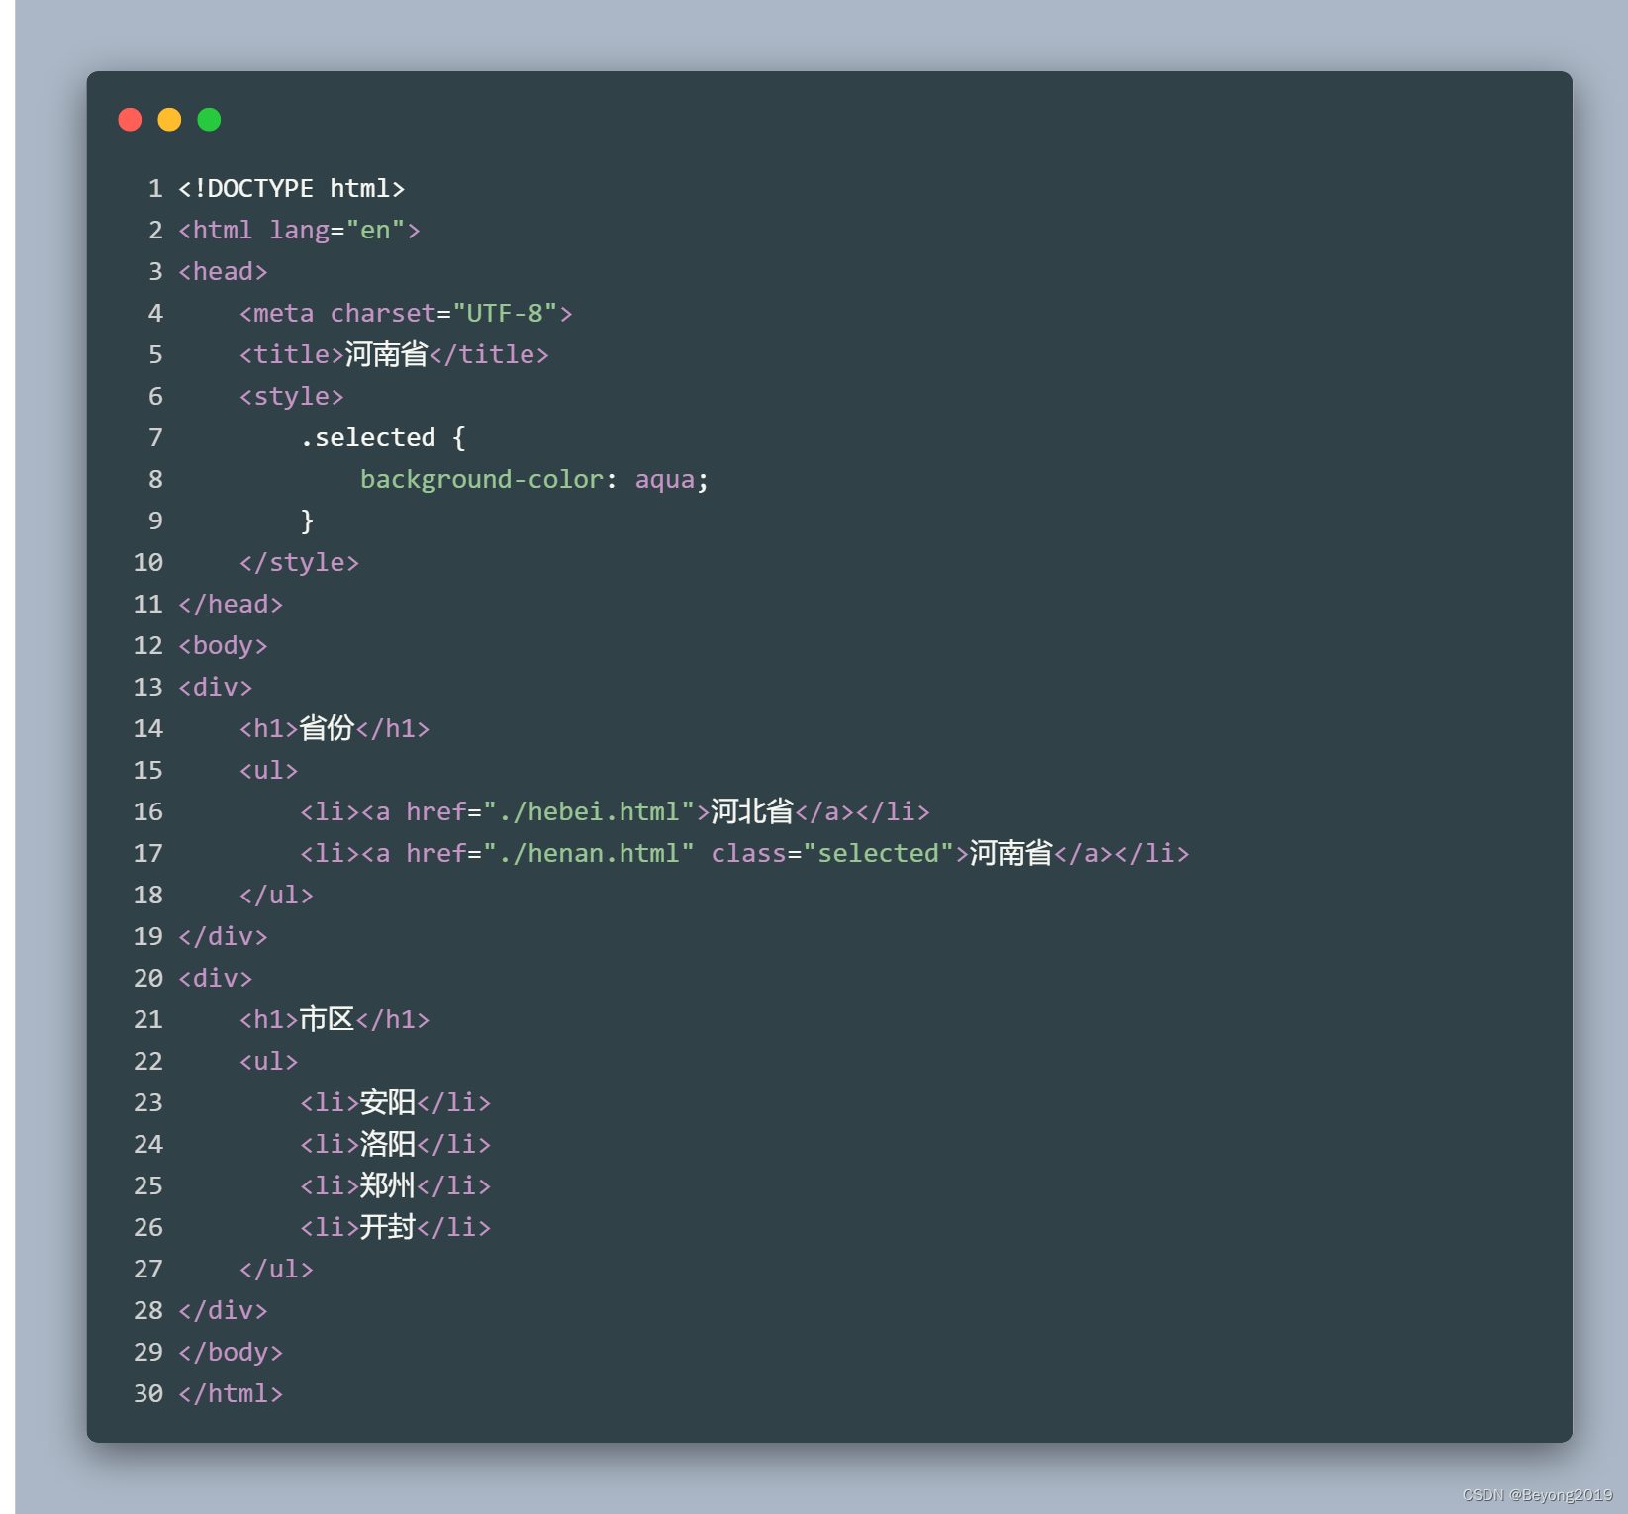Viewport: 1628px width, 1514px height.
Task: Click the closing '</style>' tag
Action: (299, 562)
